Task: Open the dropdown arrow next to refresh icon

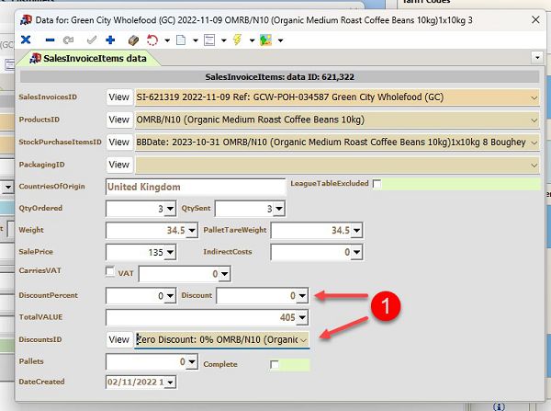Action: (167, 40)
